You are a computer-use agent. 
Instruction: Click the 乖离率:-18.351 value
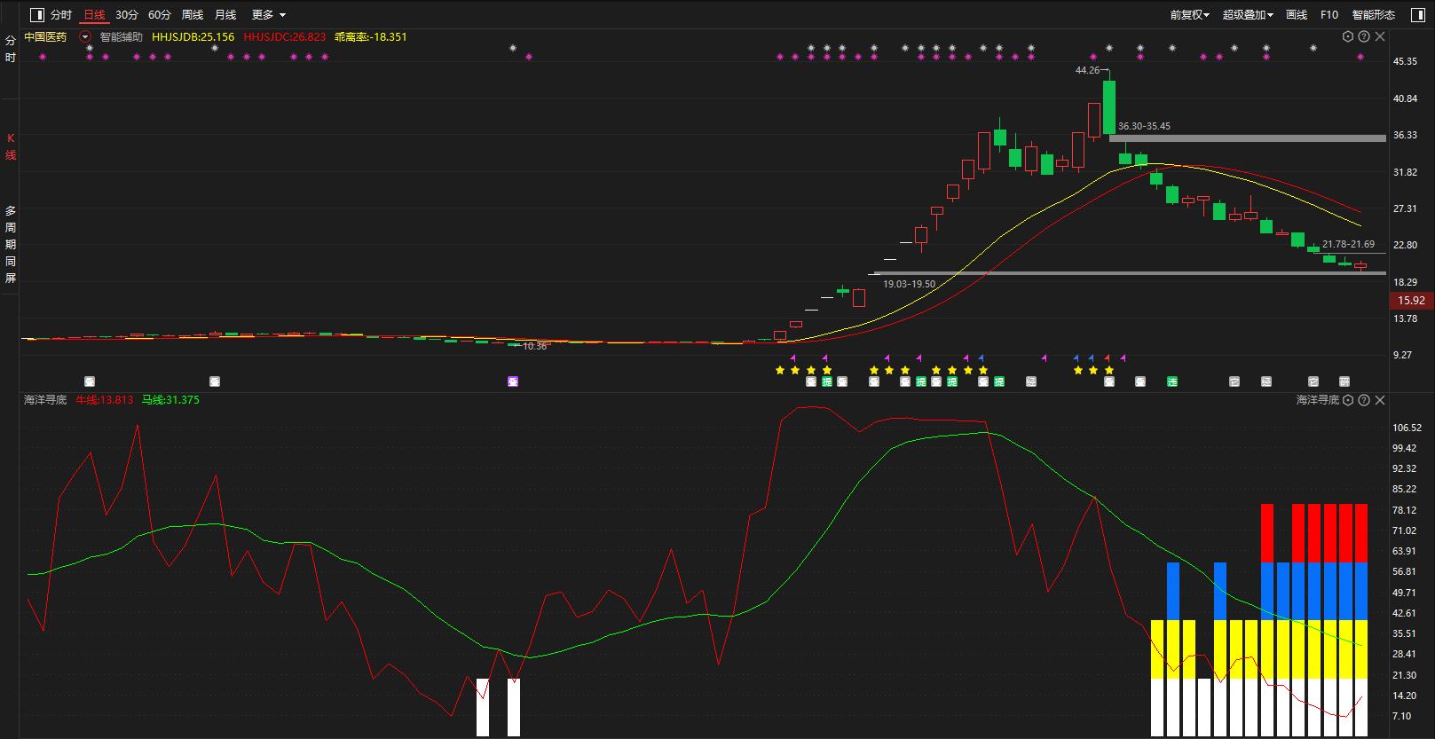point(371,37)
